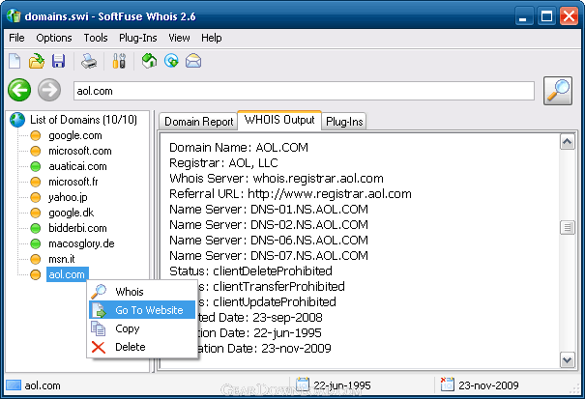Click the green status dot beside auaticai.com

36,166
